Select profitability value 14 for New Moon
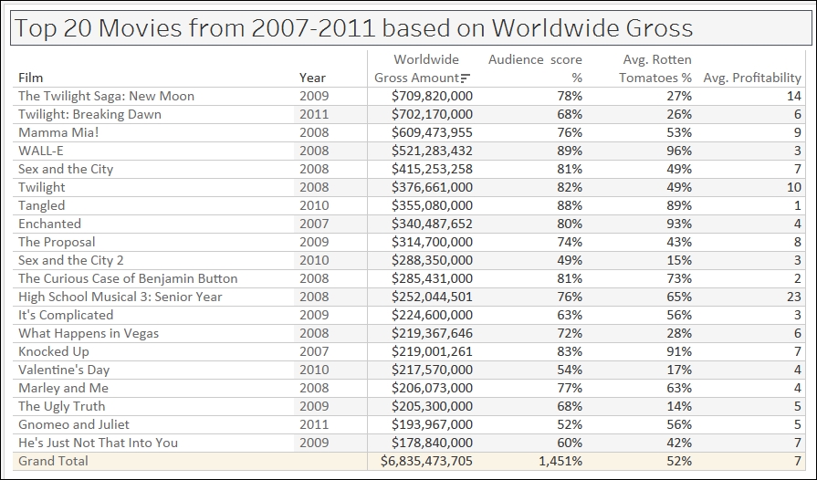The image size is (817, 480). (x=794, y=97)
